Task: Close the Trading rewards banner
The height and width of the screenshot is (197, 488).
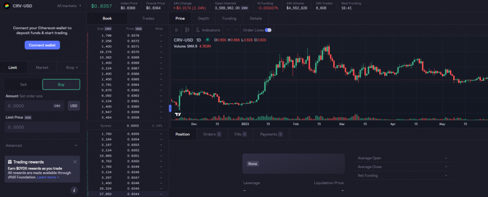Action: point(75,162)
